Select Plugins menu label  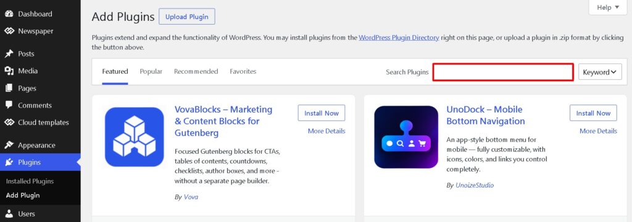pos(29,162)
